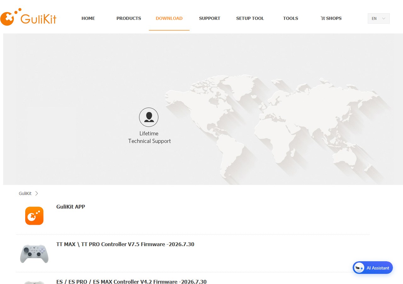Open the AI Assistant chat button
The width and height of the screenshot is (403, 284).
[x=373, y=268]
